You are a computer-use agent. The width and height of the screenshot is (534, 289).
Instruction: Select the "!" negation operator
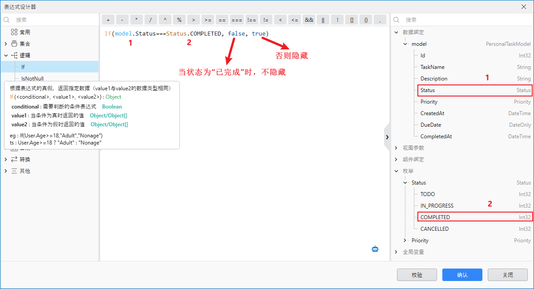(x=336, y=20)
